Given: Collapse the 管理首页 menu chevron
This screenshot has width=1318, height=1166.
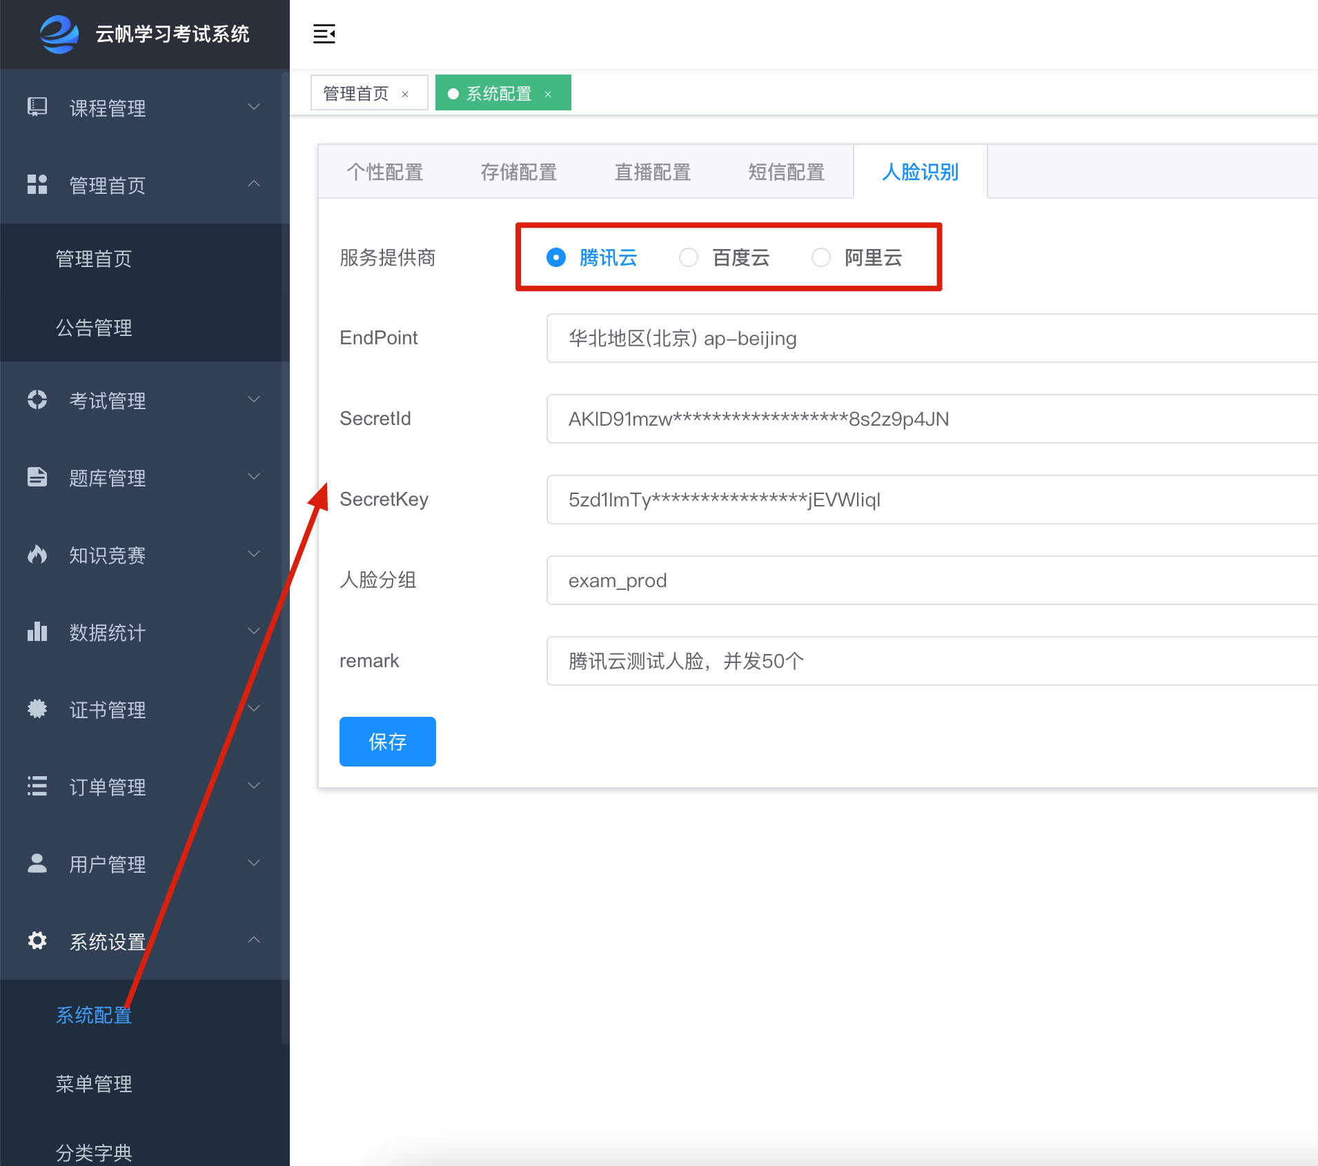Looking at the screenshot, I should (254, 184).
